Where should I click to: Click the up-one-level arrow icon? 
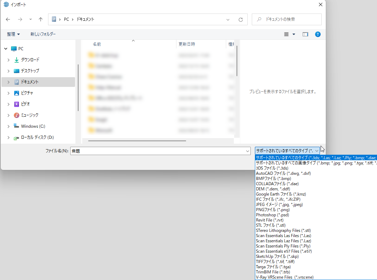(x=41, y=20)
